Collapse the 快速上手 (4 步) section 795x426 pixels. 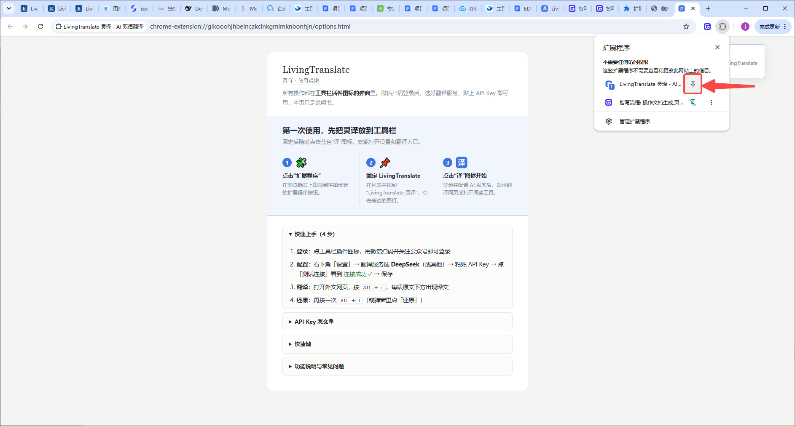click(397, 234)
